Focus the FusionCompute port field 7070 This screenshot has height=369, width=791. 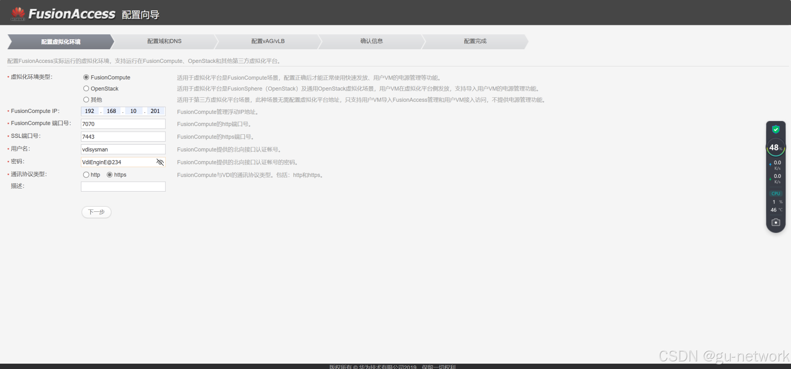123,124
